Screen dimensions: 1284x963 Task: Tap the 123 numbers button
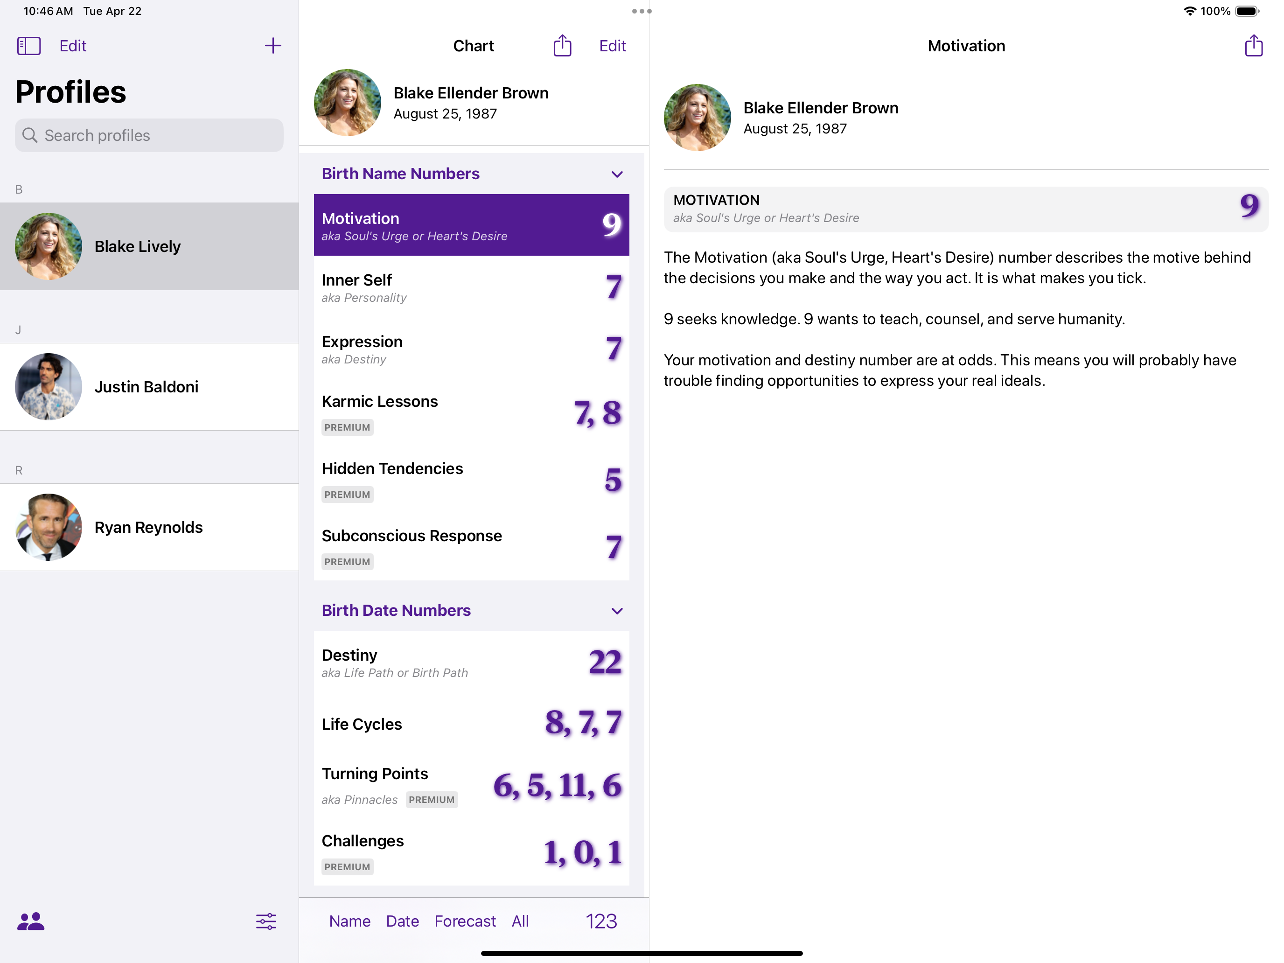(x=601, y=921)
